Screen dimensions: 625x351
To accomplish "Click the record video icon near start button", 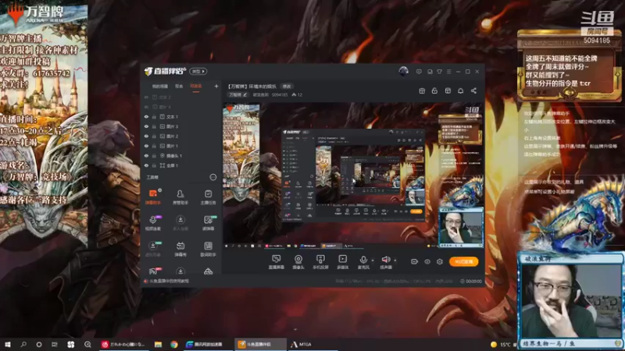I will pyautogui.click(x=414, y=261).
